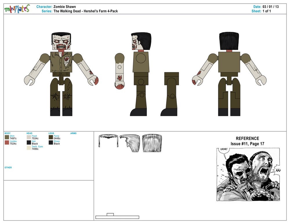Click the "Hair" color label

tap(34, 141)
